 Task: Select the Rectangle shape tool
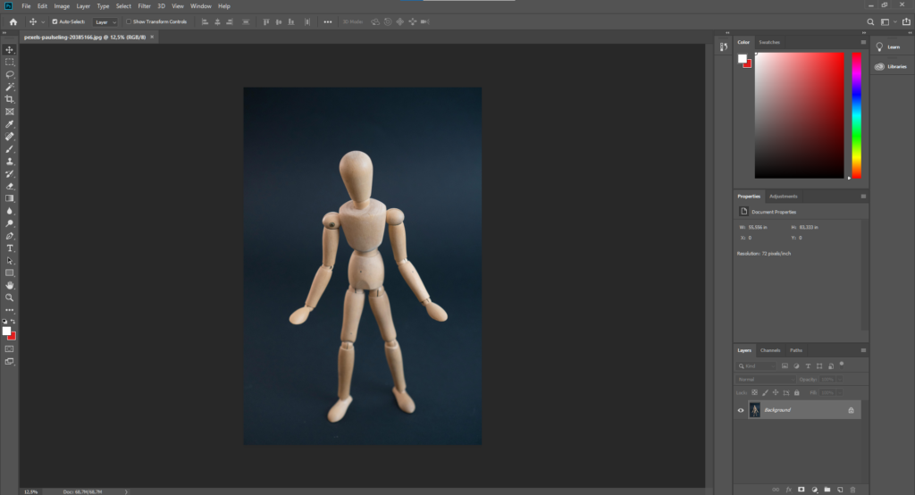9,273
